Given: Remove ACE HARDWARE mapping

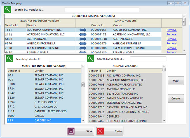Looking at the screenshot, I should [172, 39].
